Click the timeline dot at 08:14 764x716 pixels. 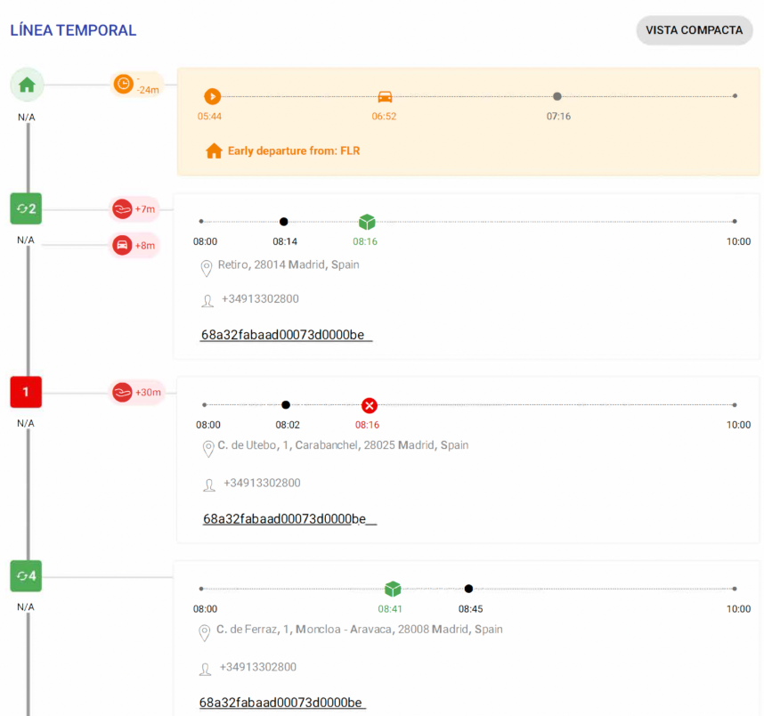(x=283, y=221)
